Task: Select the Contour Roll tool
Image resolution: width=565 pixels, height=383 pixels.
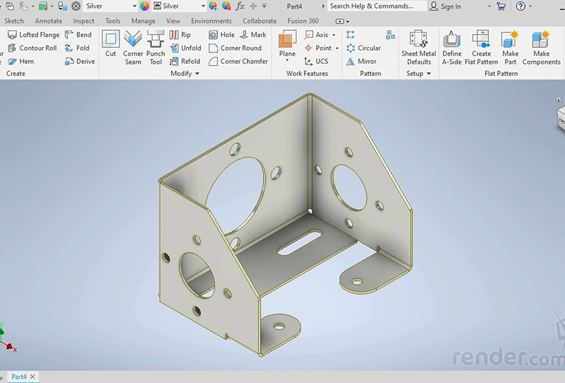Action: click(x=32, y=48)
